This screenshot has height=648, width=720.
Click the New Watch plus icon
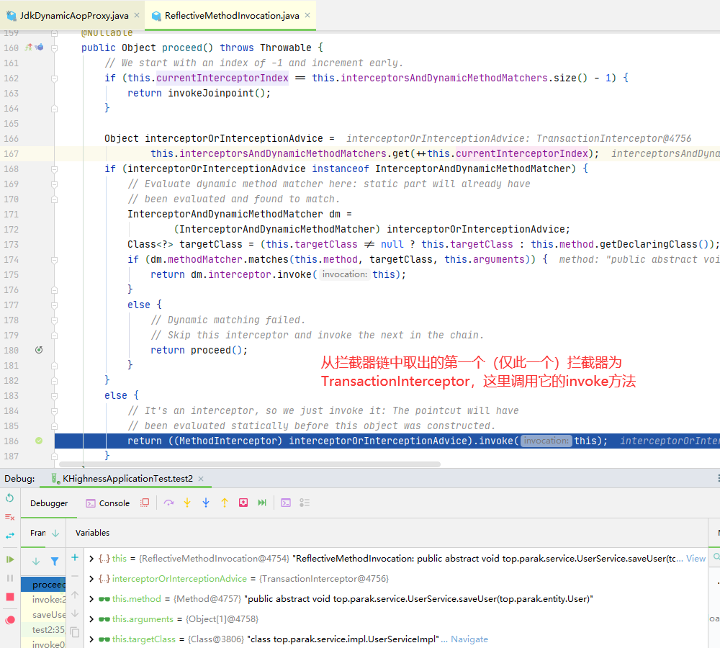(x=75, y=557)
